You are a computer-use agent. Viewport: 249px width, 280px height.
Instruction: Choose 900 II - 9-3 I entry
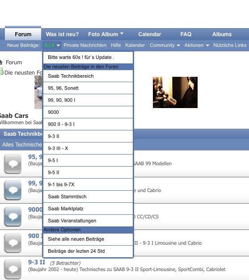coord(88,124)
